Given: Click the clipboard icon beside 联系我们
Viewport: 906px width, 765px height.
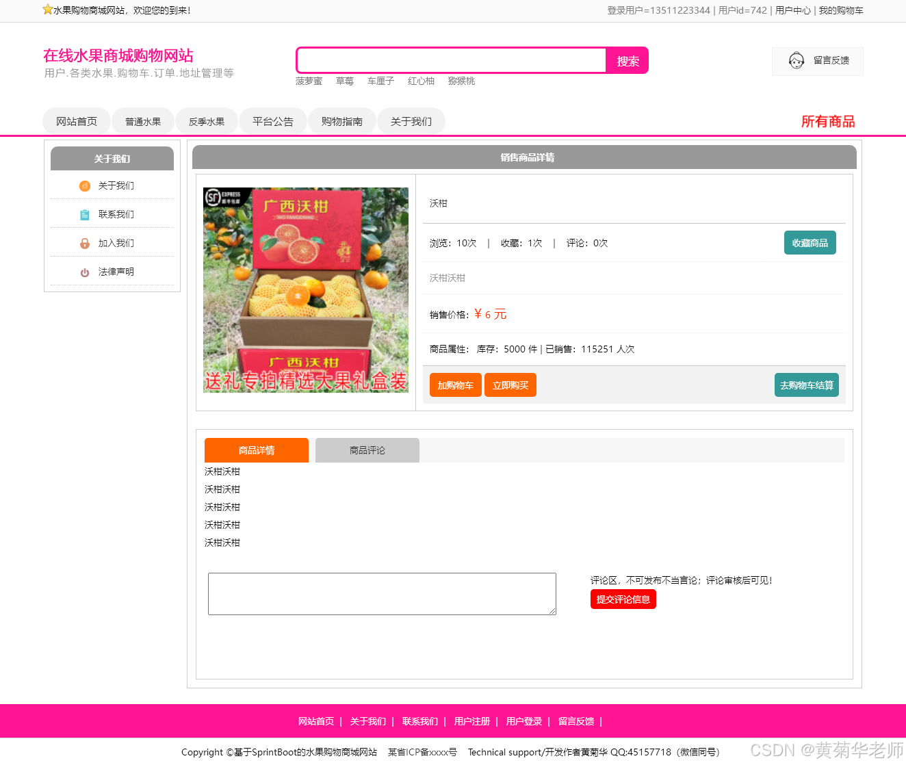Looking at the screenshot, I should click(x=85, y=215).
